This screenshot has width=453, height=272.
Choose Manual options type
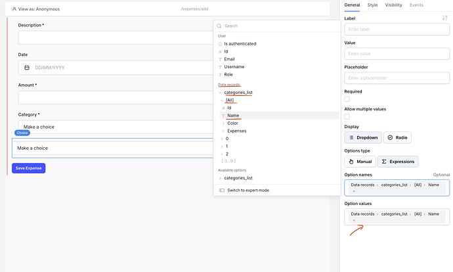point(360,162)
